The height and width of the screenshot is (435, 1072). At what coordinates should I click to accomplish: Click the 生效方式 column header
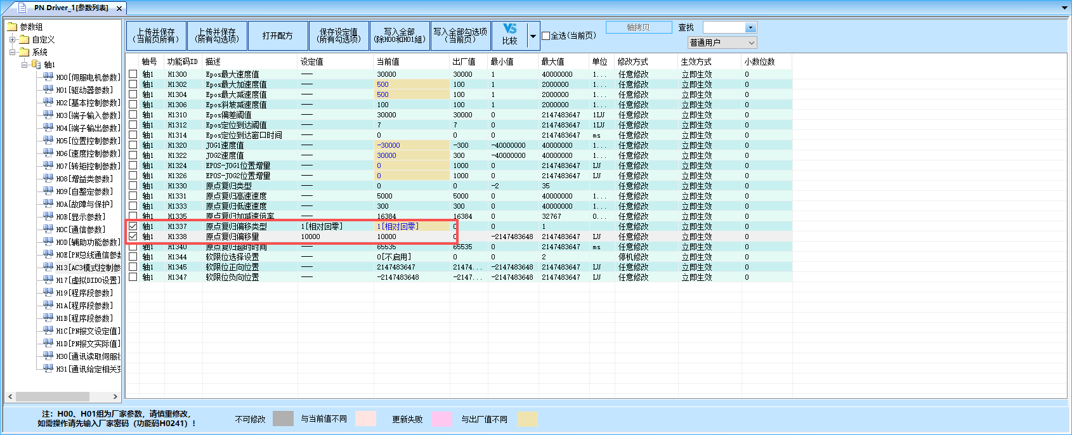[x=710, y=62]
